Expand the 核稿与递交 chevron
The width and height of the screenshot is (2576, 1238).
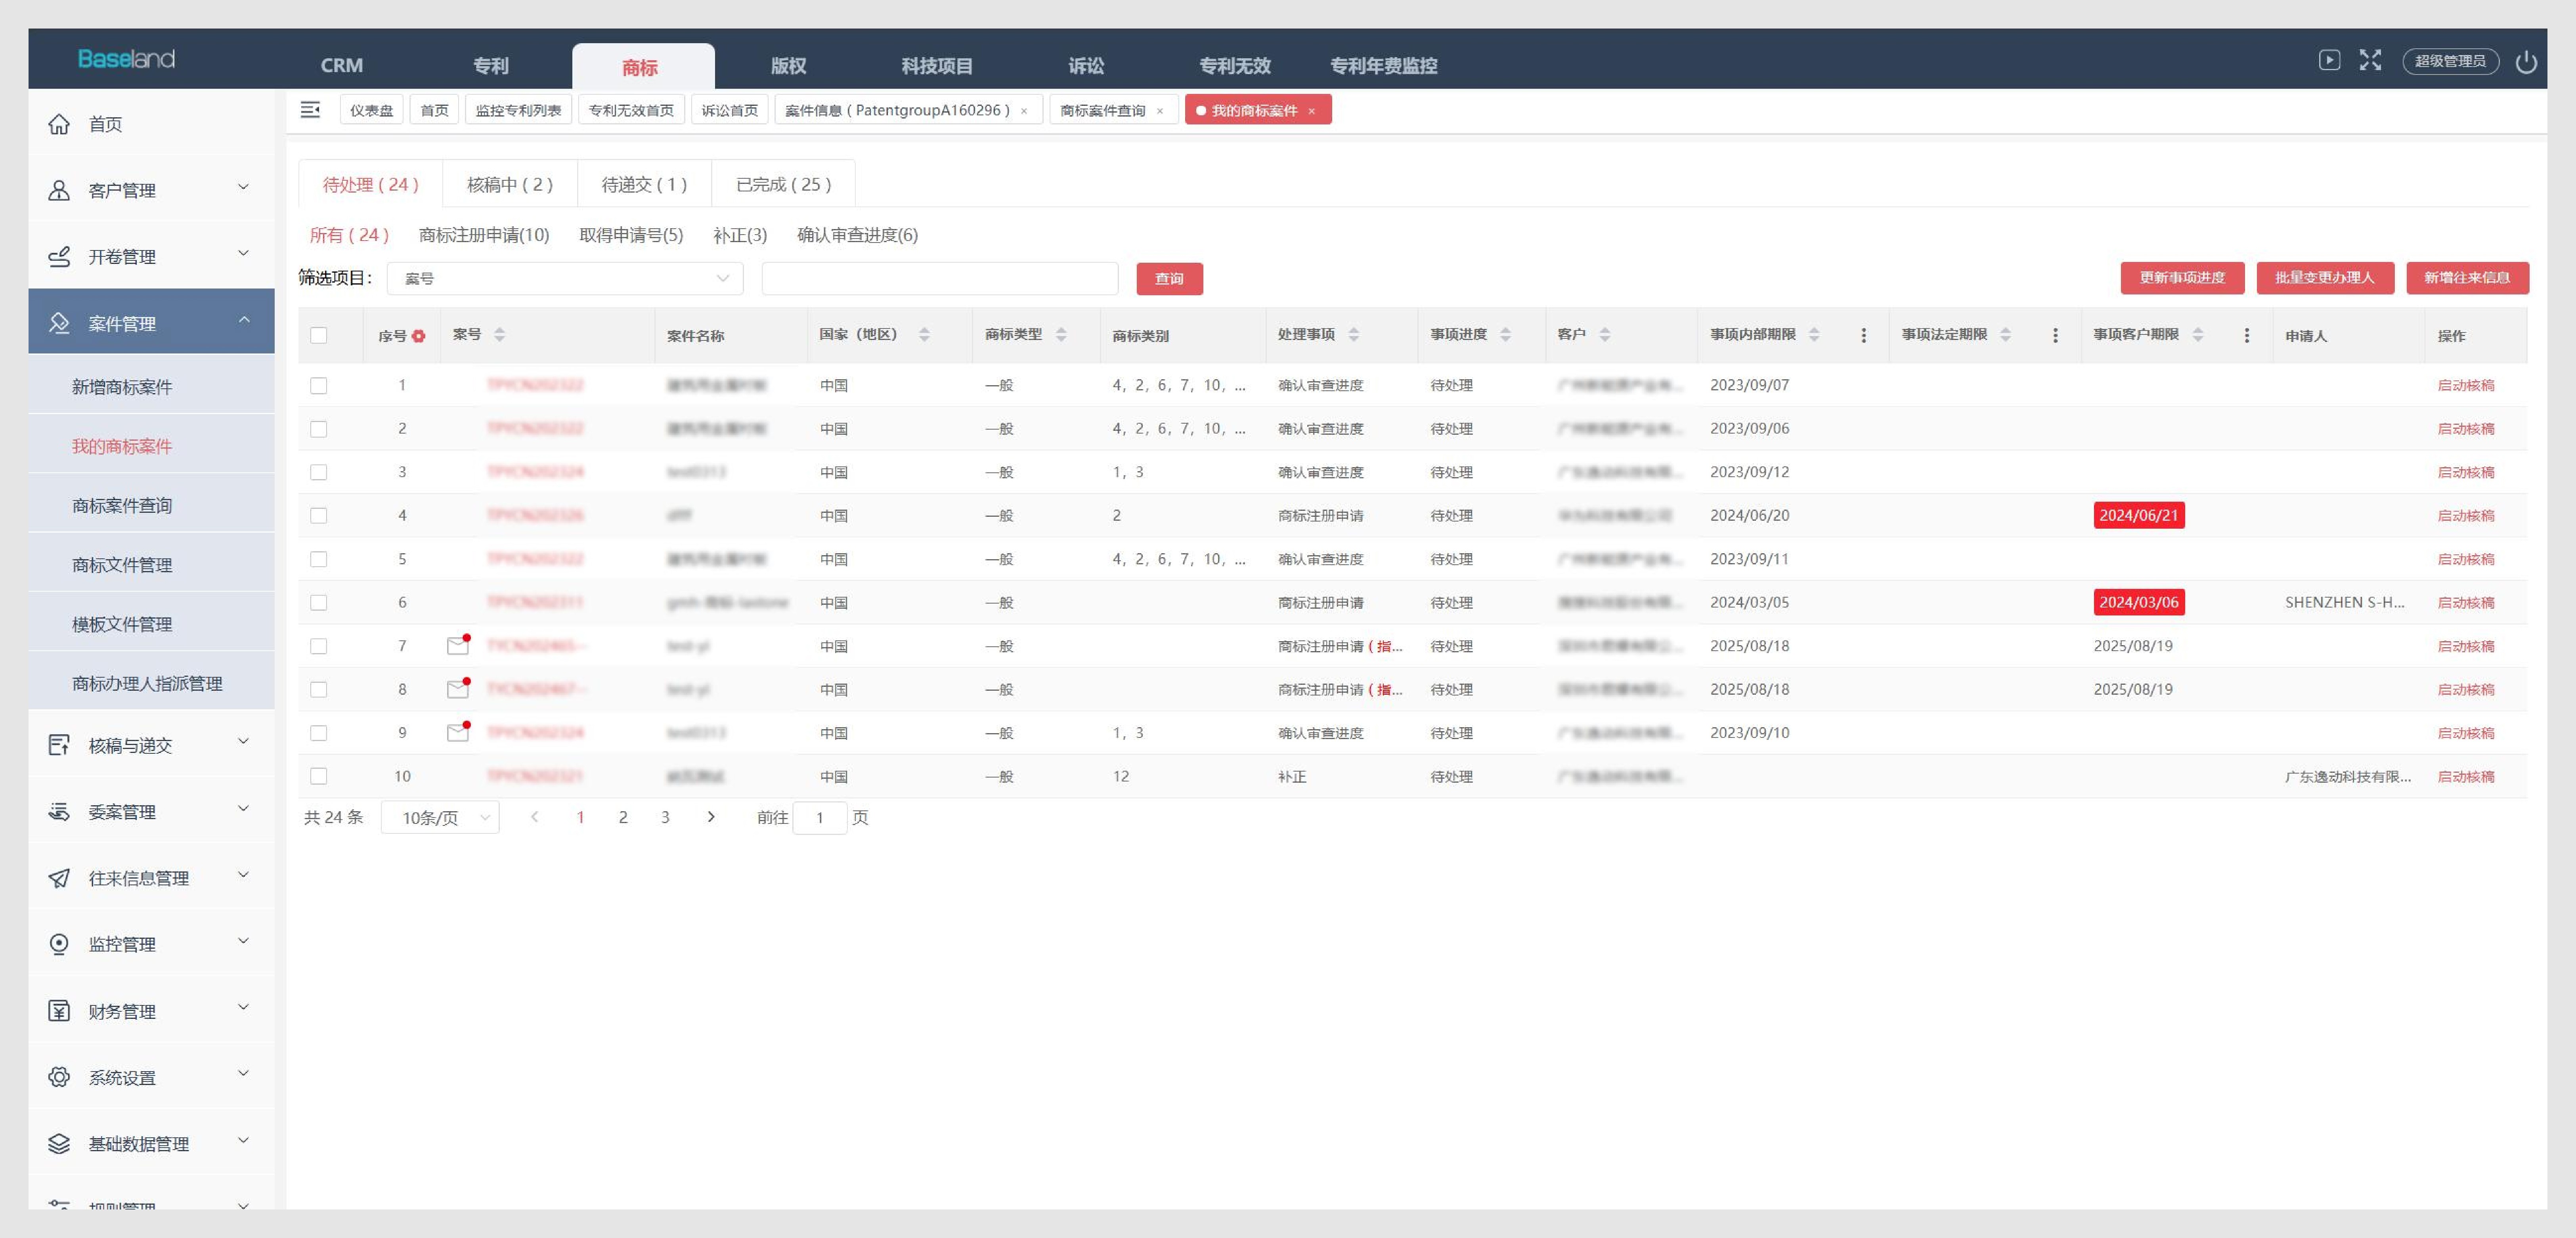coord(243,741)
